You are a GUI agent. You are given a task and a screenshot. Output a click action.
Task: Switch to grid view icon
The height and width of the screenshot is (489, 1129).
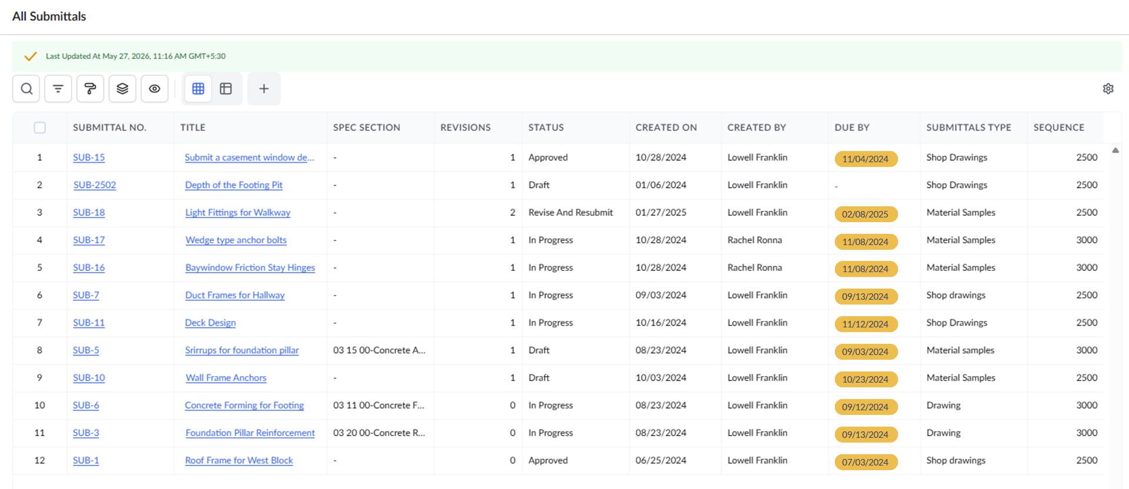[198, 89]
